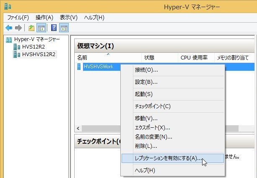Sort by the メモリの割り当て column header

point(234,57)
